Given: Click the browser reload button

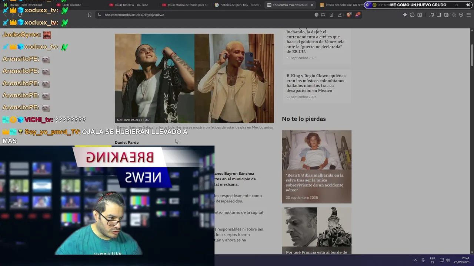Looking at the screenshot, I should point(20,15).
